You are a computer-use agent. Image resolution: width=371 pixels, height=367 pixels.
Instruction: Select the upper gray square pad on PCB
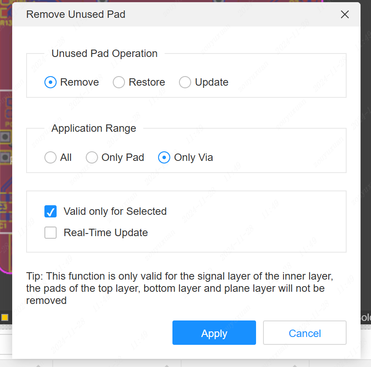click(x=5, y=137)
